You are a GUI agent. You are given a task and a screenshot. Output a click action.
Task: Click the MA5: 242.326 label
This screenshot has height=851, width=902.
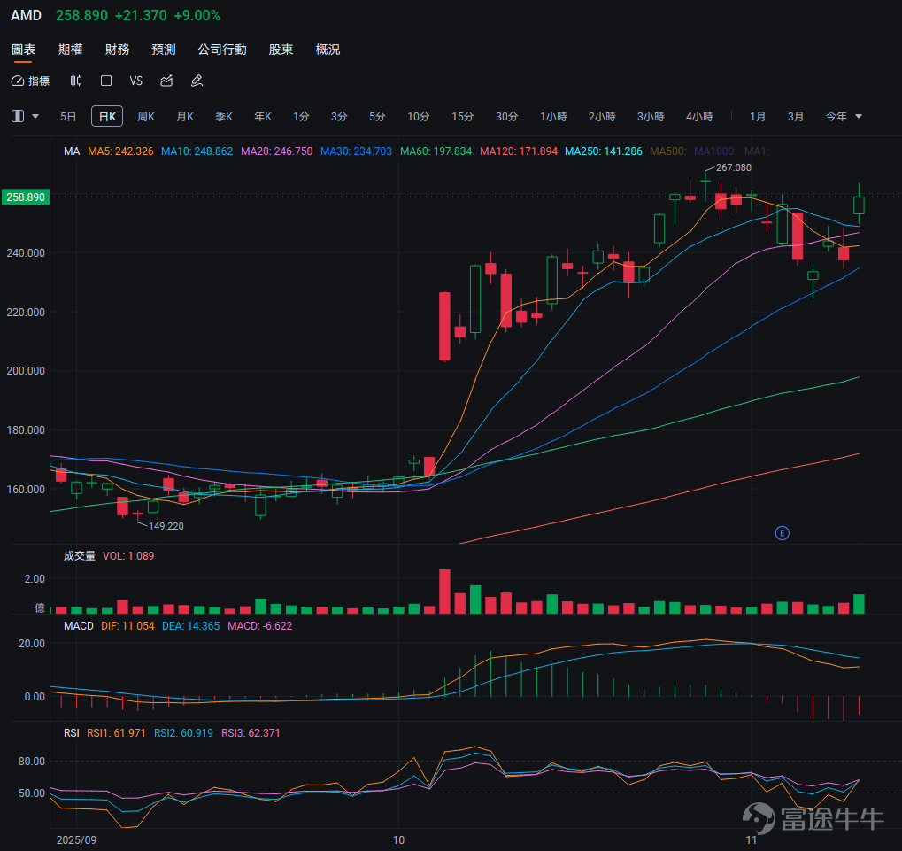[x=120, y=151]
